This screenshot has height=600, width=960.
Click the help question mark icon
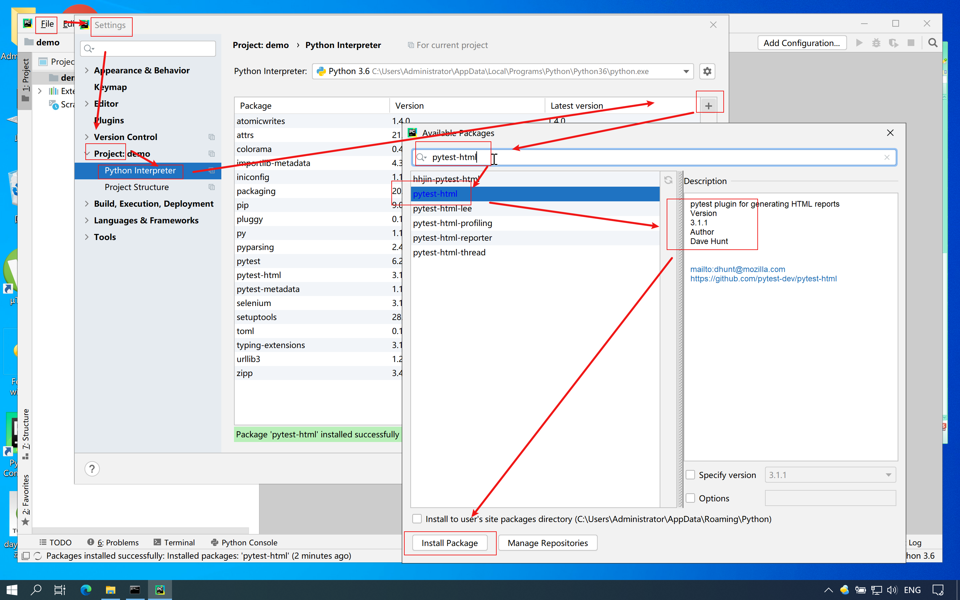(92, 469)
